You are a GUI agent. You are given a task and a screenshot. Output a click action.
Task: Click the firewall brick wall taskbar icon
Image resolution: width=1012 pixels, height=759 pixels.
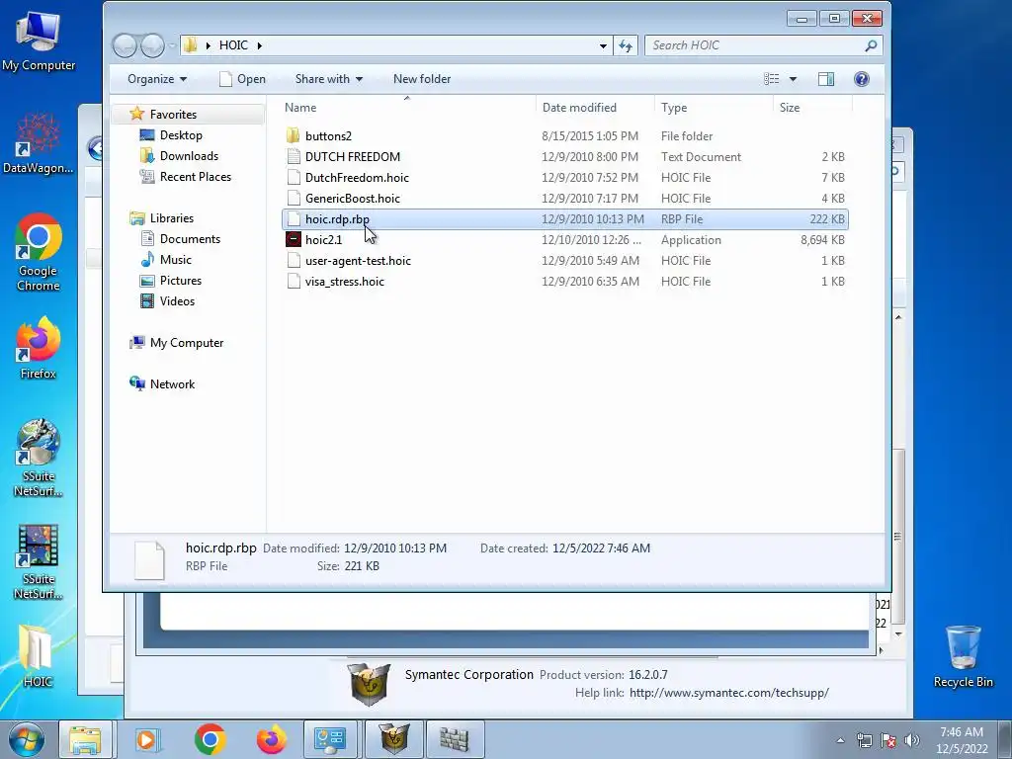pyautogui.click(x=455, y=739)
